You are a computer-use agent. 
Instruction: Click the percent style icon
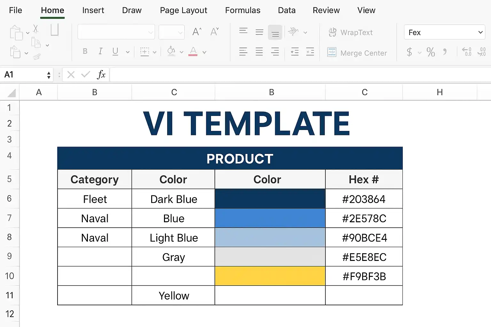431,52
